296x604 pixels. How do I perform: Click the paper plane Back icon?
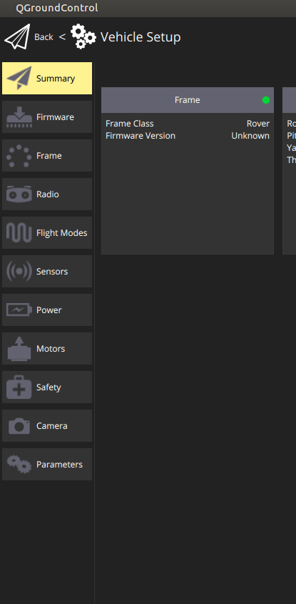click(17, 36)
